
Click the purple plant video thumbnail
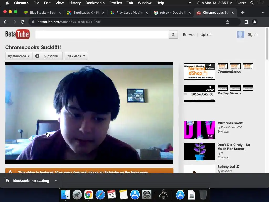point(200,151)
